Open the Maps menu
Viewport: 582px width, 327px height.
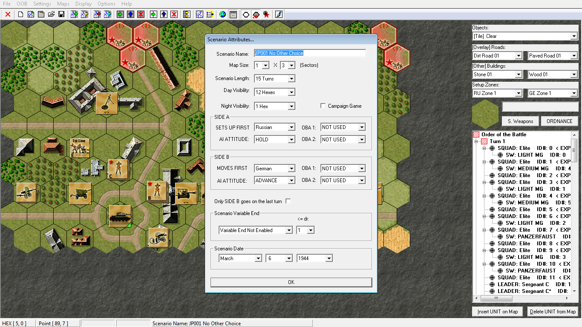[x=63, y=4]
